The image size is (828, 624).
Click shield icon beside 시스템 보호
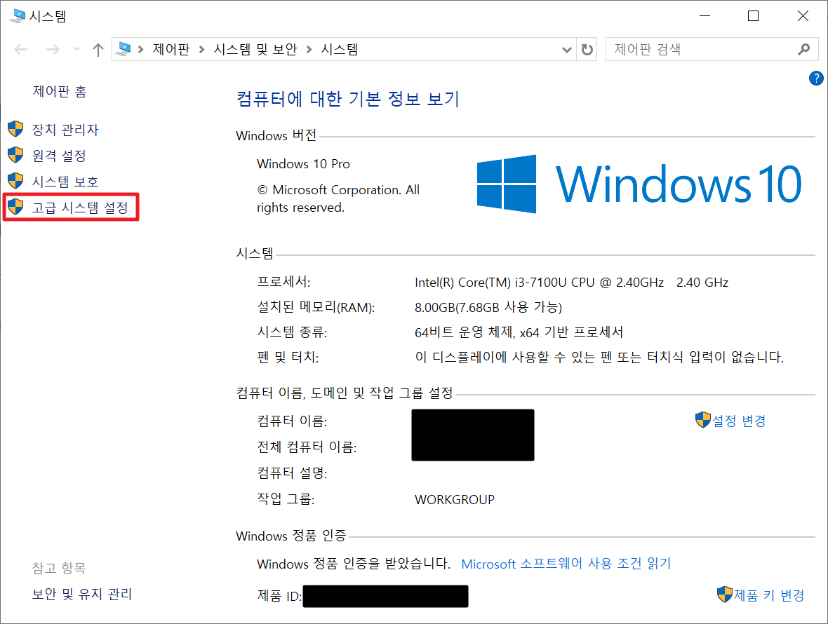coord(16,181)
